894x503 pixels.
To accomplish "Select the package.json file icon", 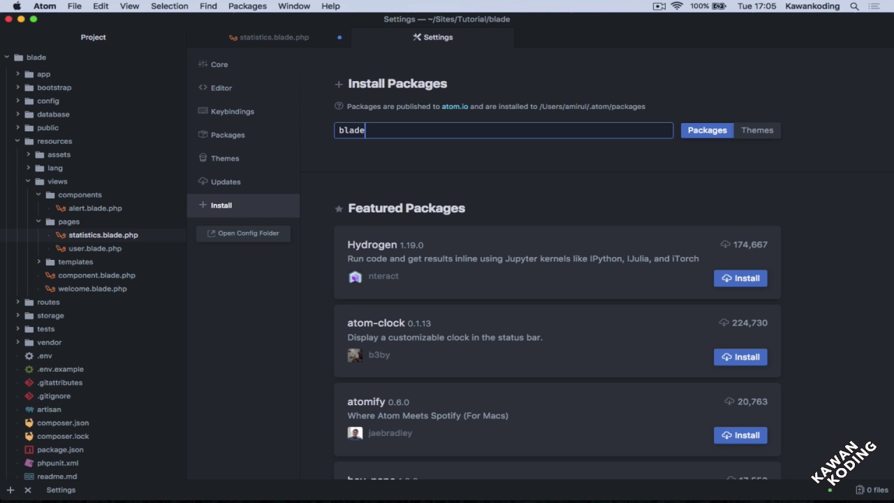I will pyautogui.click(x=29, y=450).
